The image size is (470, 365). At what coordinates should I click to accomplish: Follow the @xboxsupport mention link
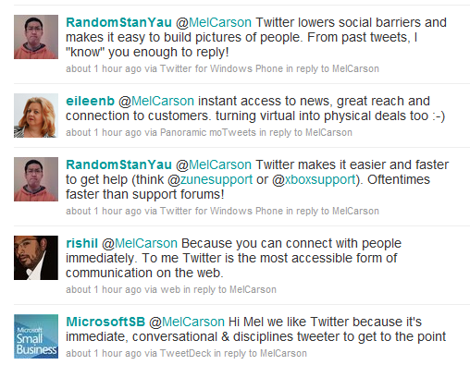[314, 179]
